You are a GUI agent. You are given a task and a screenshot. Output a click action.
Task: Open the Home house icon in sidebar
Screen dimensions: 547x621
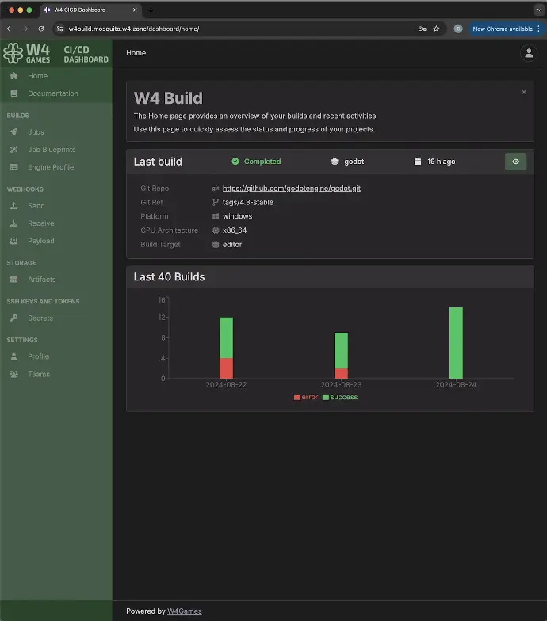coord(14,76)
